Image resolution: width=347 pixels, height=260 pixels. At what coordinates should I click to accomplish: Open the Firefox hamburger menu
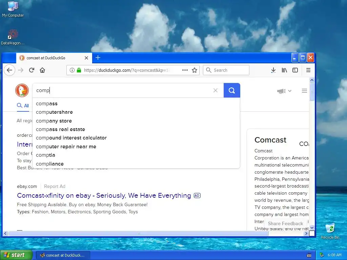point(308,70)
